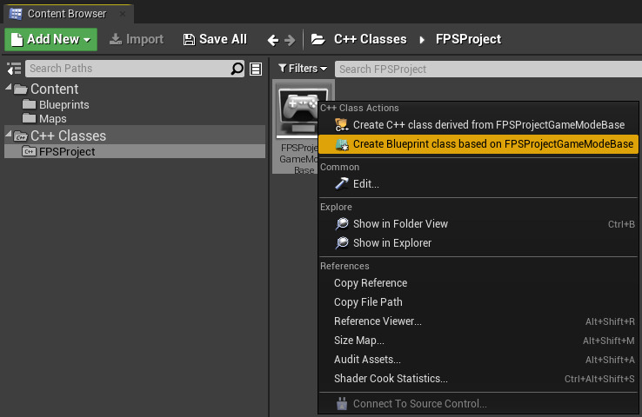Click the C++ Classes folder icon
Screen dimensions: 642x417
[x=21, y=136]
